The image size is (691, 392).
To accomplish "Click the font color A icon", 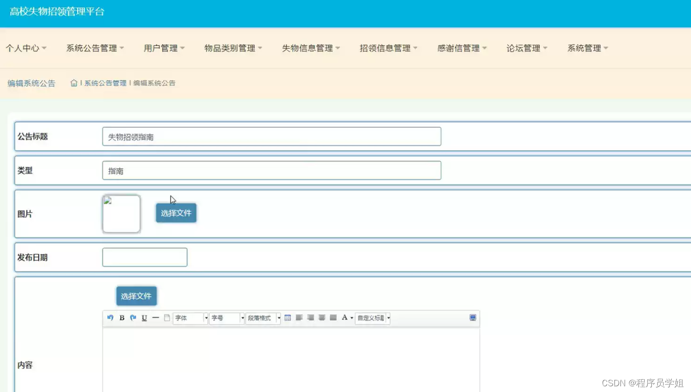I will click(x=344, y=318).
